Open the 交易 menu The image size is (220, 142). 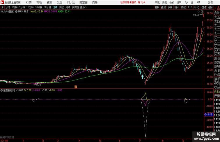pos(95,2)
